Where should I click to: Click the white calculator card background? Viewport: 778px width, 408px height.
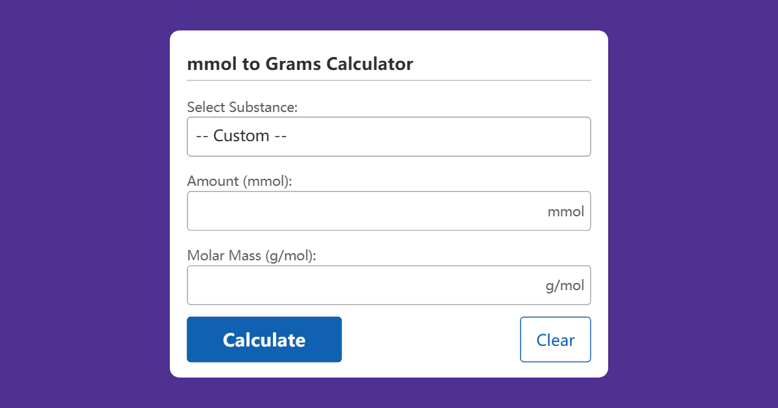pyautogui.click(x=428, y=339)
